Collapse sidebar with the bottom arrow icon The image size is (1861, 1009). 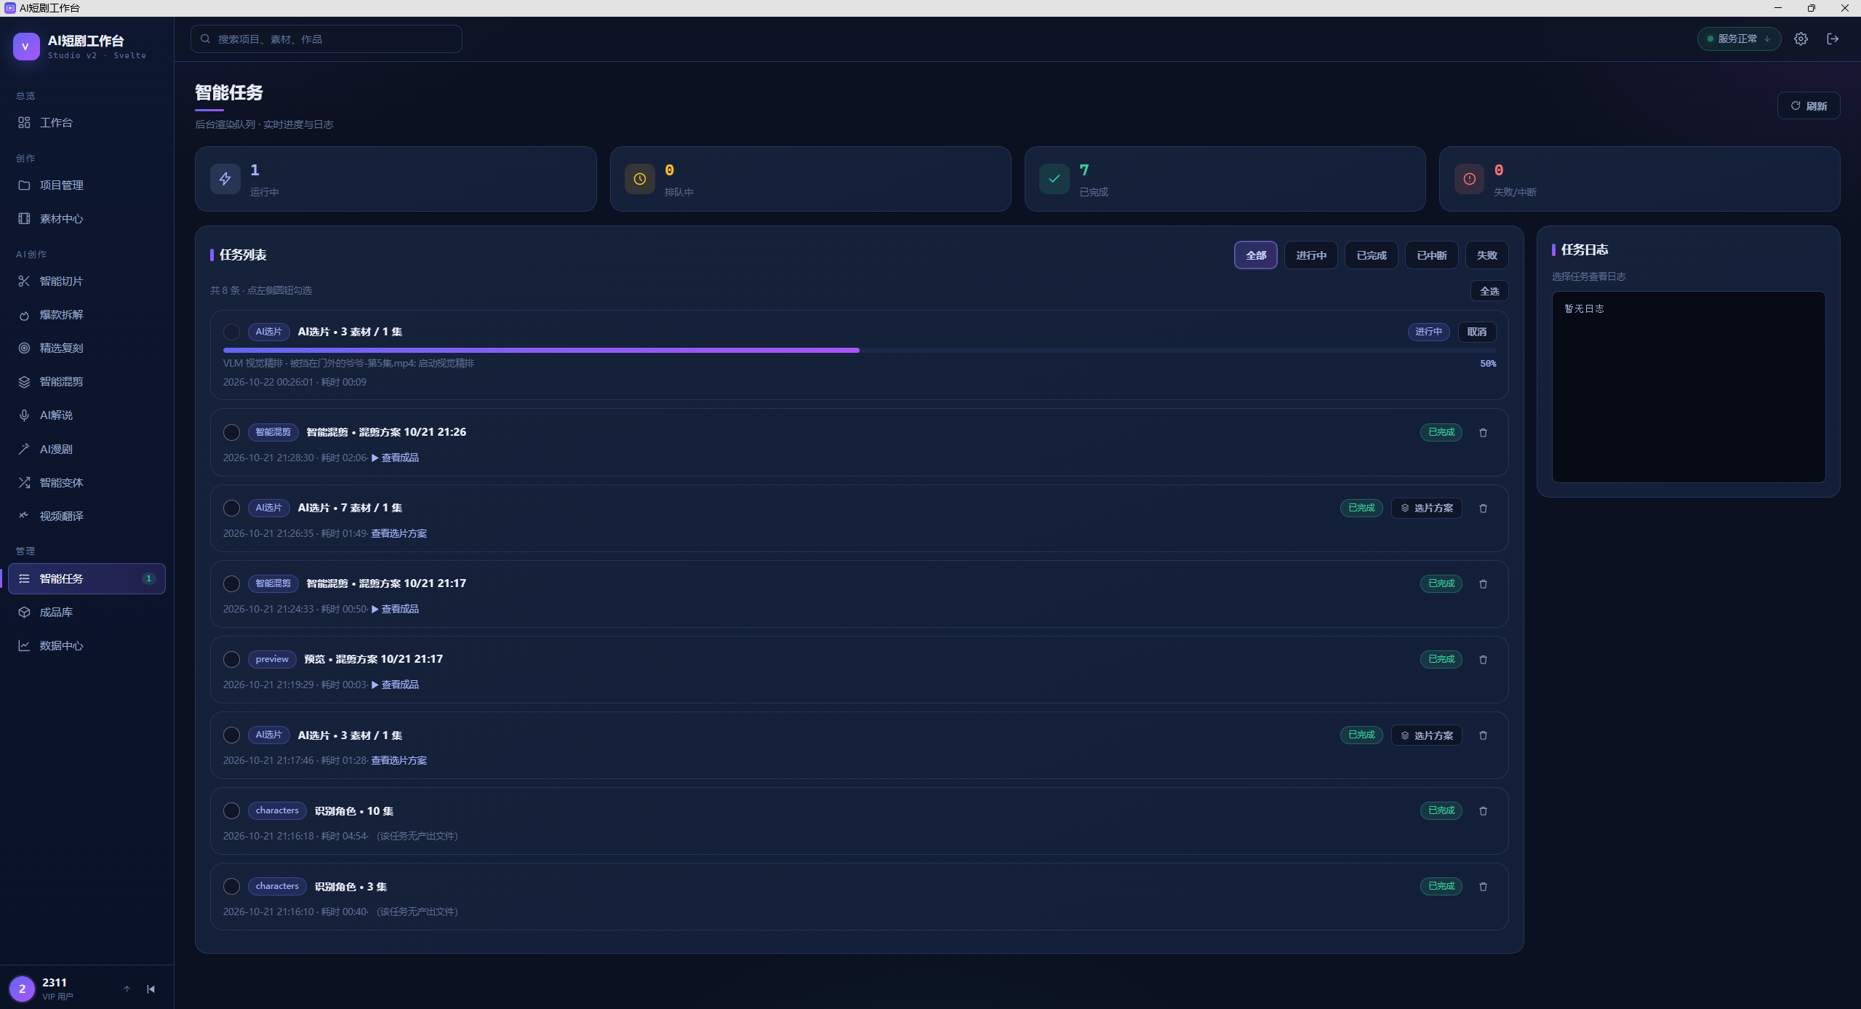[151, 989]
